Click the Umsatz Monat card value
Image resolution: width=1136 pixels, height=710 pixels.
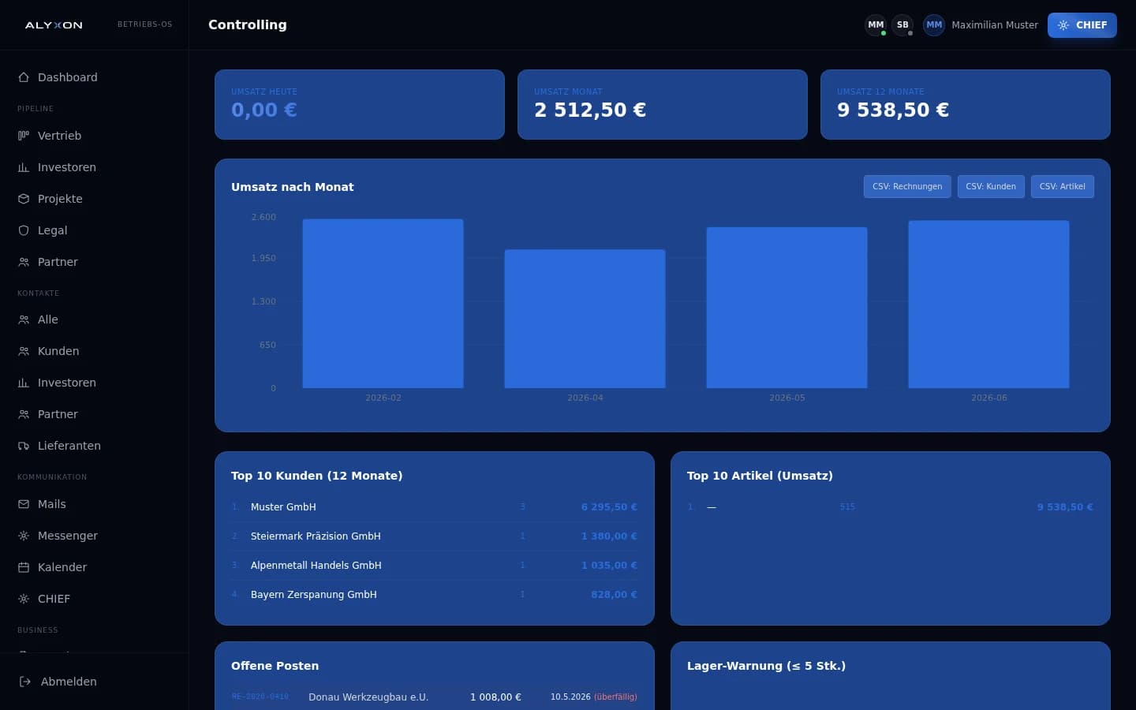[x=590, y=110]
